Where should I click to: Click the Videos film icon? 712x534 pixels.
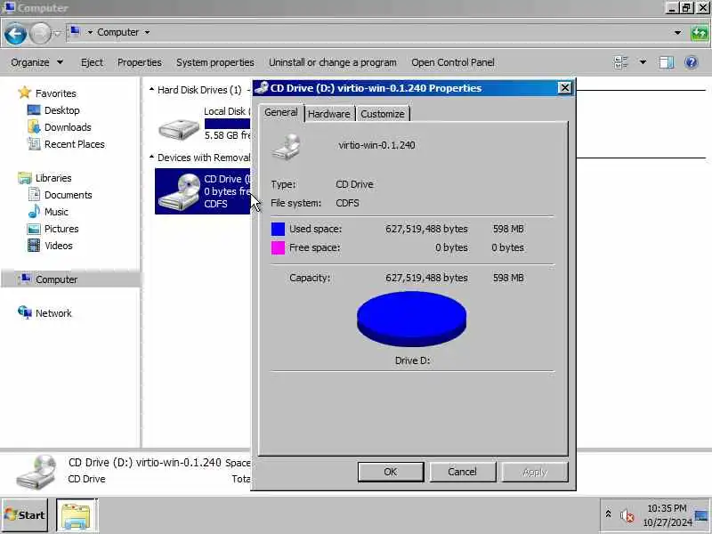[34, 246]
